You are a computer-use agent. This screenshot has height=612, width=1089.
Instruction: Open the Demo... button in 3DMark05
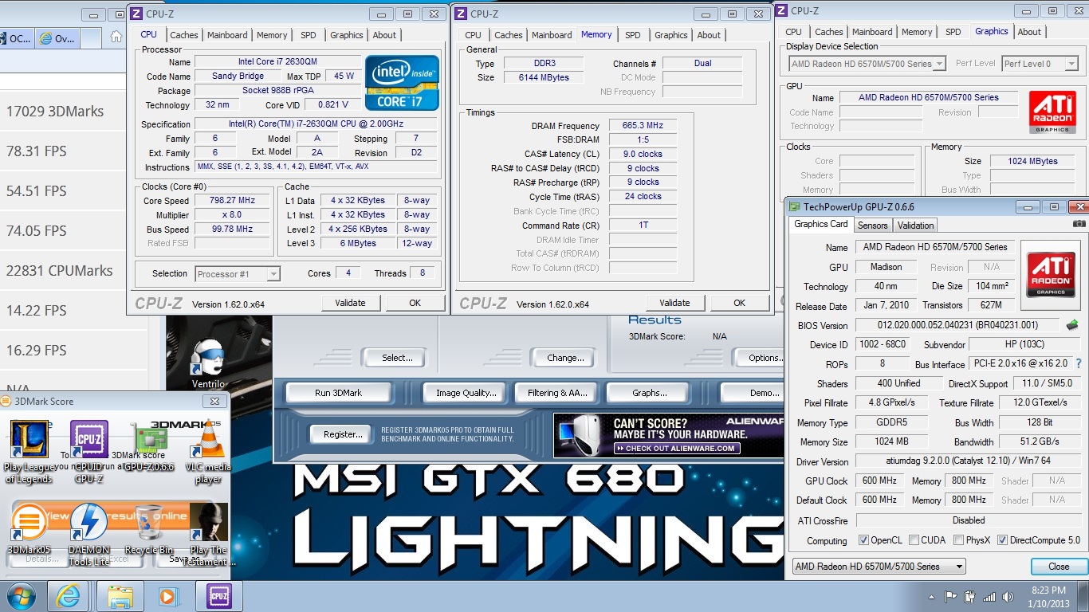(x=753, y=393)
